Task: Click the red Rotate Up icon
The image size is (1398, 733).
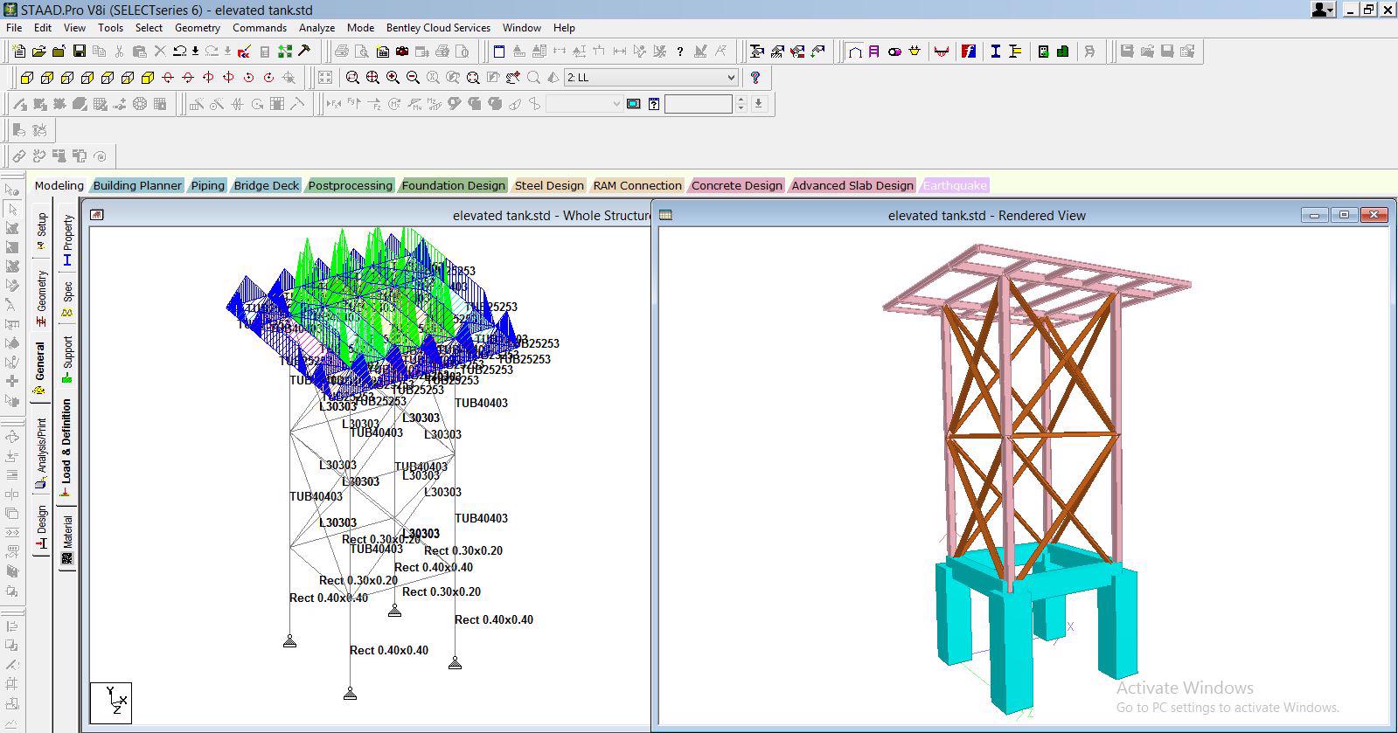Action: coord(168,78)
